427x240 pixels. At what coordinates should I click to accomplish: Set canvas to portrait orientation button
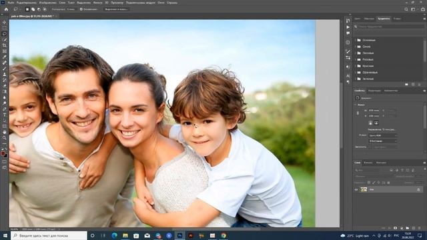[x=370, y=123]
